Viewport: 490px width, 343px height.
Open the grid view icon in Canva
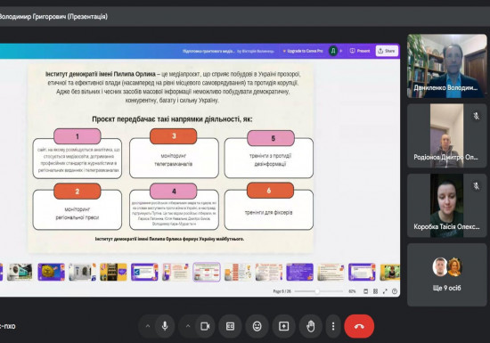pyautogui.click(x=375, y=291)
